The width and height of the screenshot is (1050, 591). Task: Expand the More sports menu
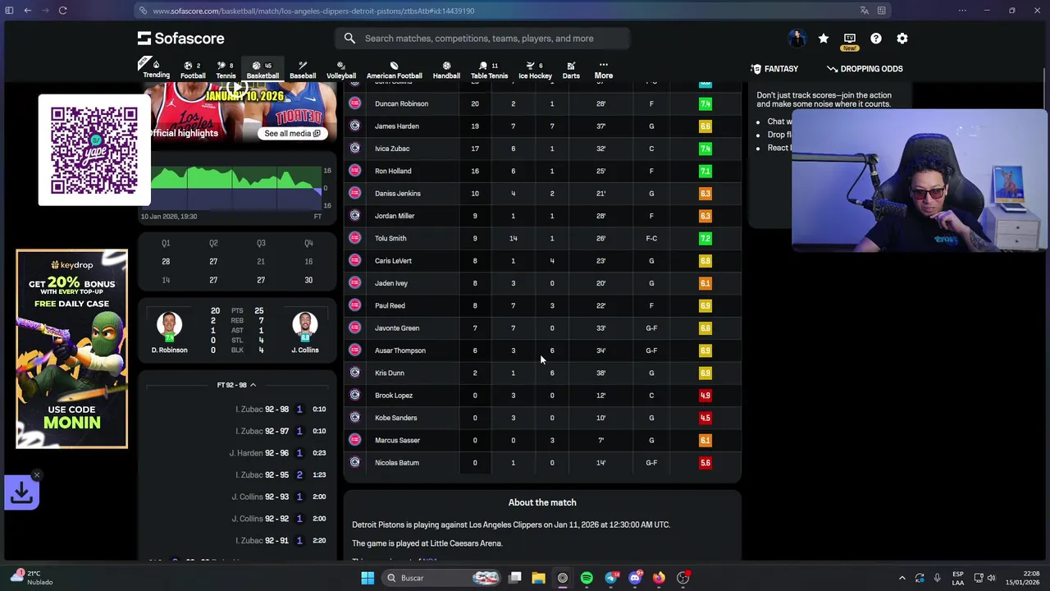point(604,70)
